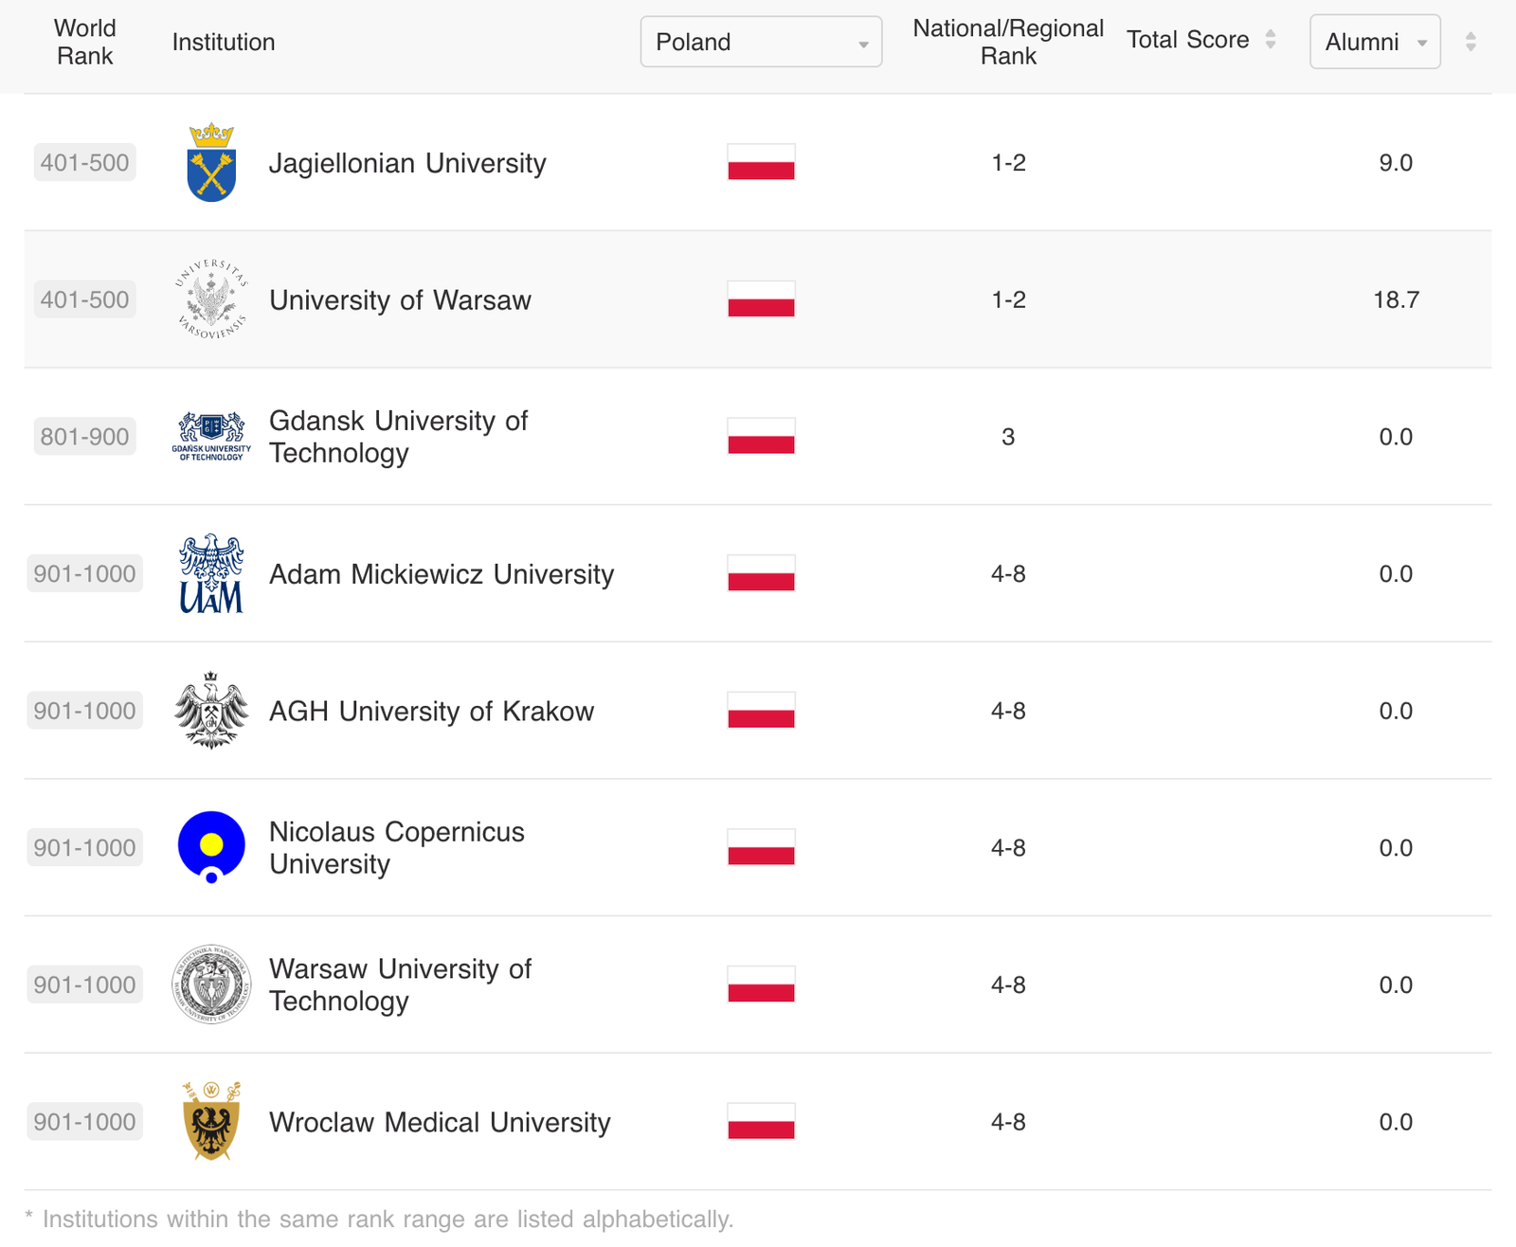Sort by Total Score column arrows
Screen dimensions: 1516x1247
pyautogui.click(x=1271, y=40)
